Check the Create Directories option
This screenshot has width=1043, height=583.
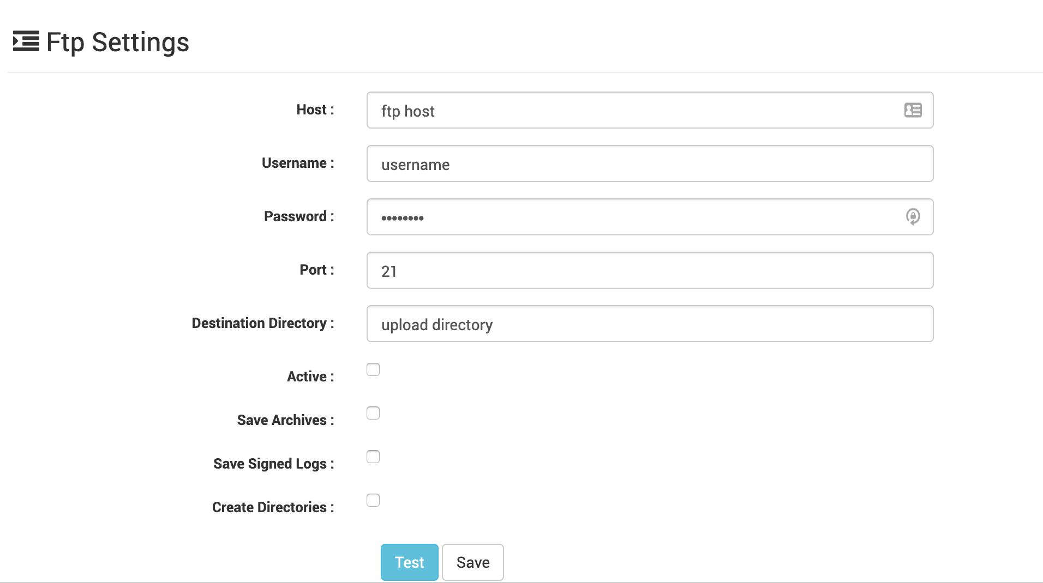[373, 500]
